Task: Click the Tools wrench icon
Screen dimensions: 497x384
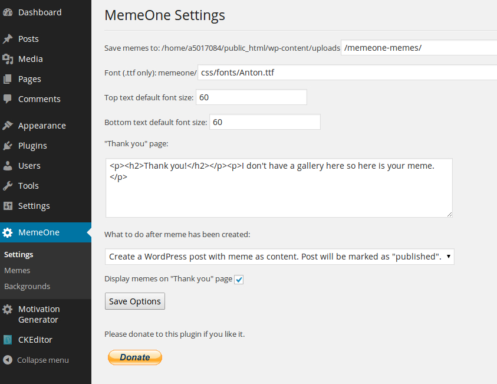Action: pyautogui.click(x=8, y=186)
